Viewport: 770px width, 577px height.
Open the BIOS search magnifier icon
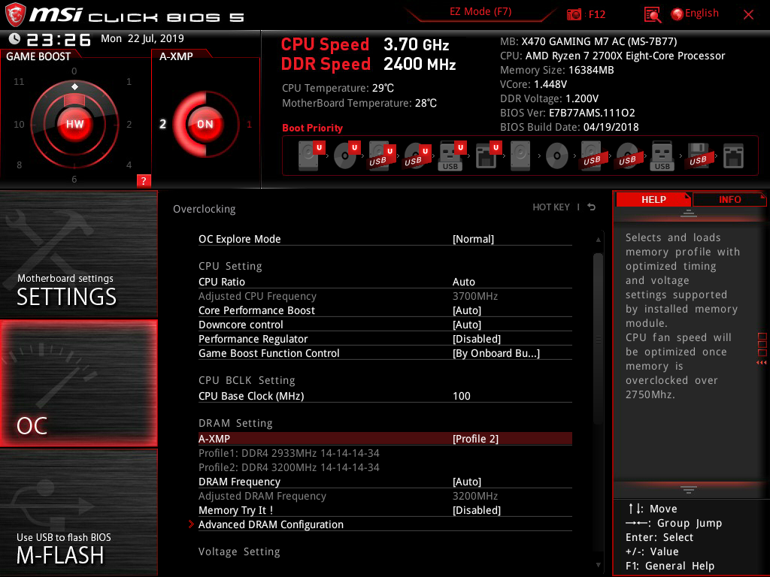(652, 14)
